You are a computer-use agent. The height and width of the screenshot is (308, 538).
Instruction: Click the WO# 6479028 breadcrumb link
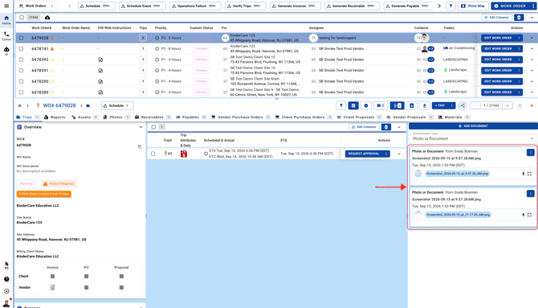click(59, 105)
